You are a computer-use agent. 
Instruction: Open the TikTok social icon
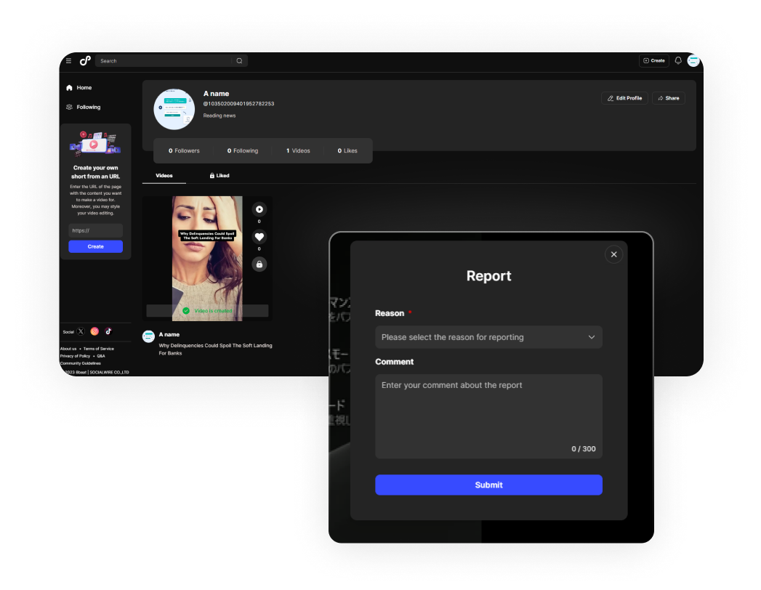(108, 331)
